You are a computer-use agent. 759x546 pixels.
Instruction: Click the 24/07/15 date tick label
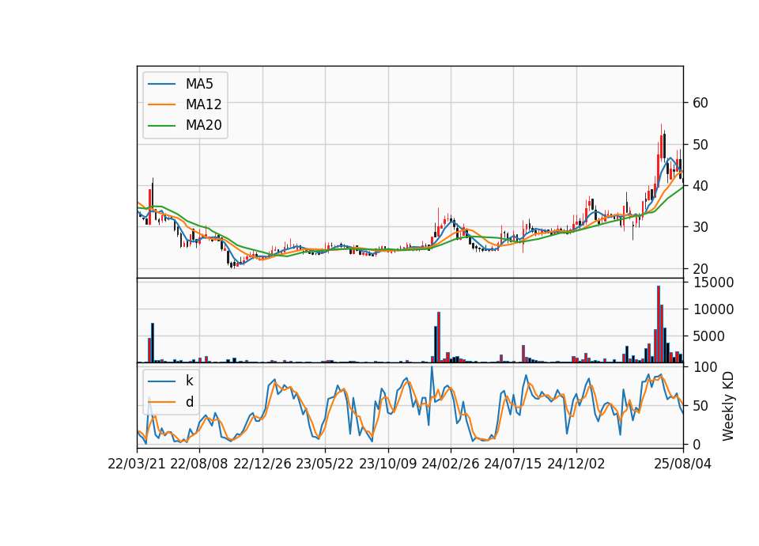513,464
